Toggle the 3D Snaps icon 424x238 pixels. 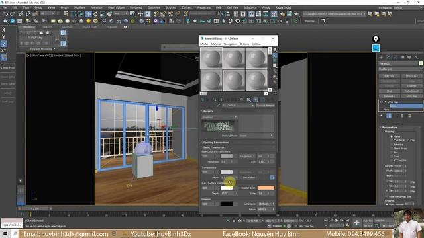(x=156, y=14)
